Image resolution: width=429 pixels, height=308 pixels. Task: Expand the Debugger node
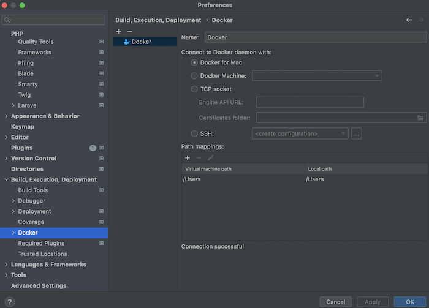coord(13,201)
